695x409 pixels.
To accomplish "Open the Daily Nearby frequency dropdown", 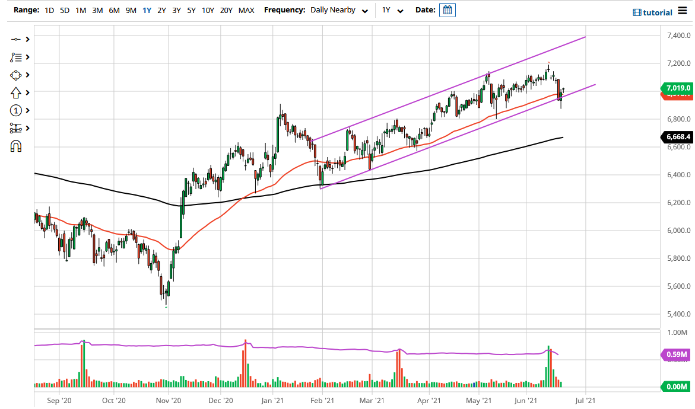I will pyautogui.click(x=339, y=10).
